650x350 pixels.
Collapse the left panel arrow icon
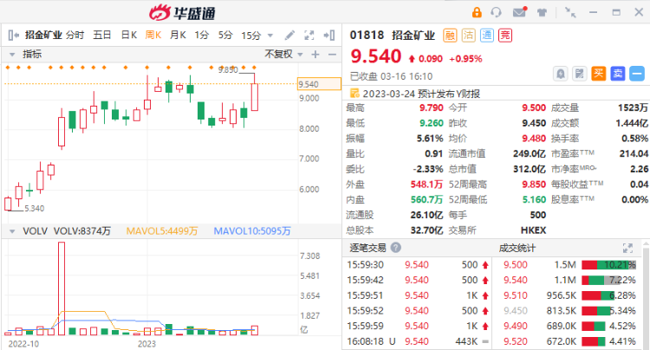tap(13, 36)
